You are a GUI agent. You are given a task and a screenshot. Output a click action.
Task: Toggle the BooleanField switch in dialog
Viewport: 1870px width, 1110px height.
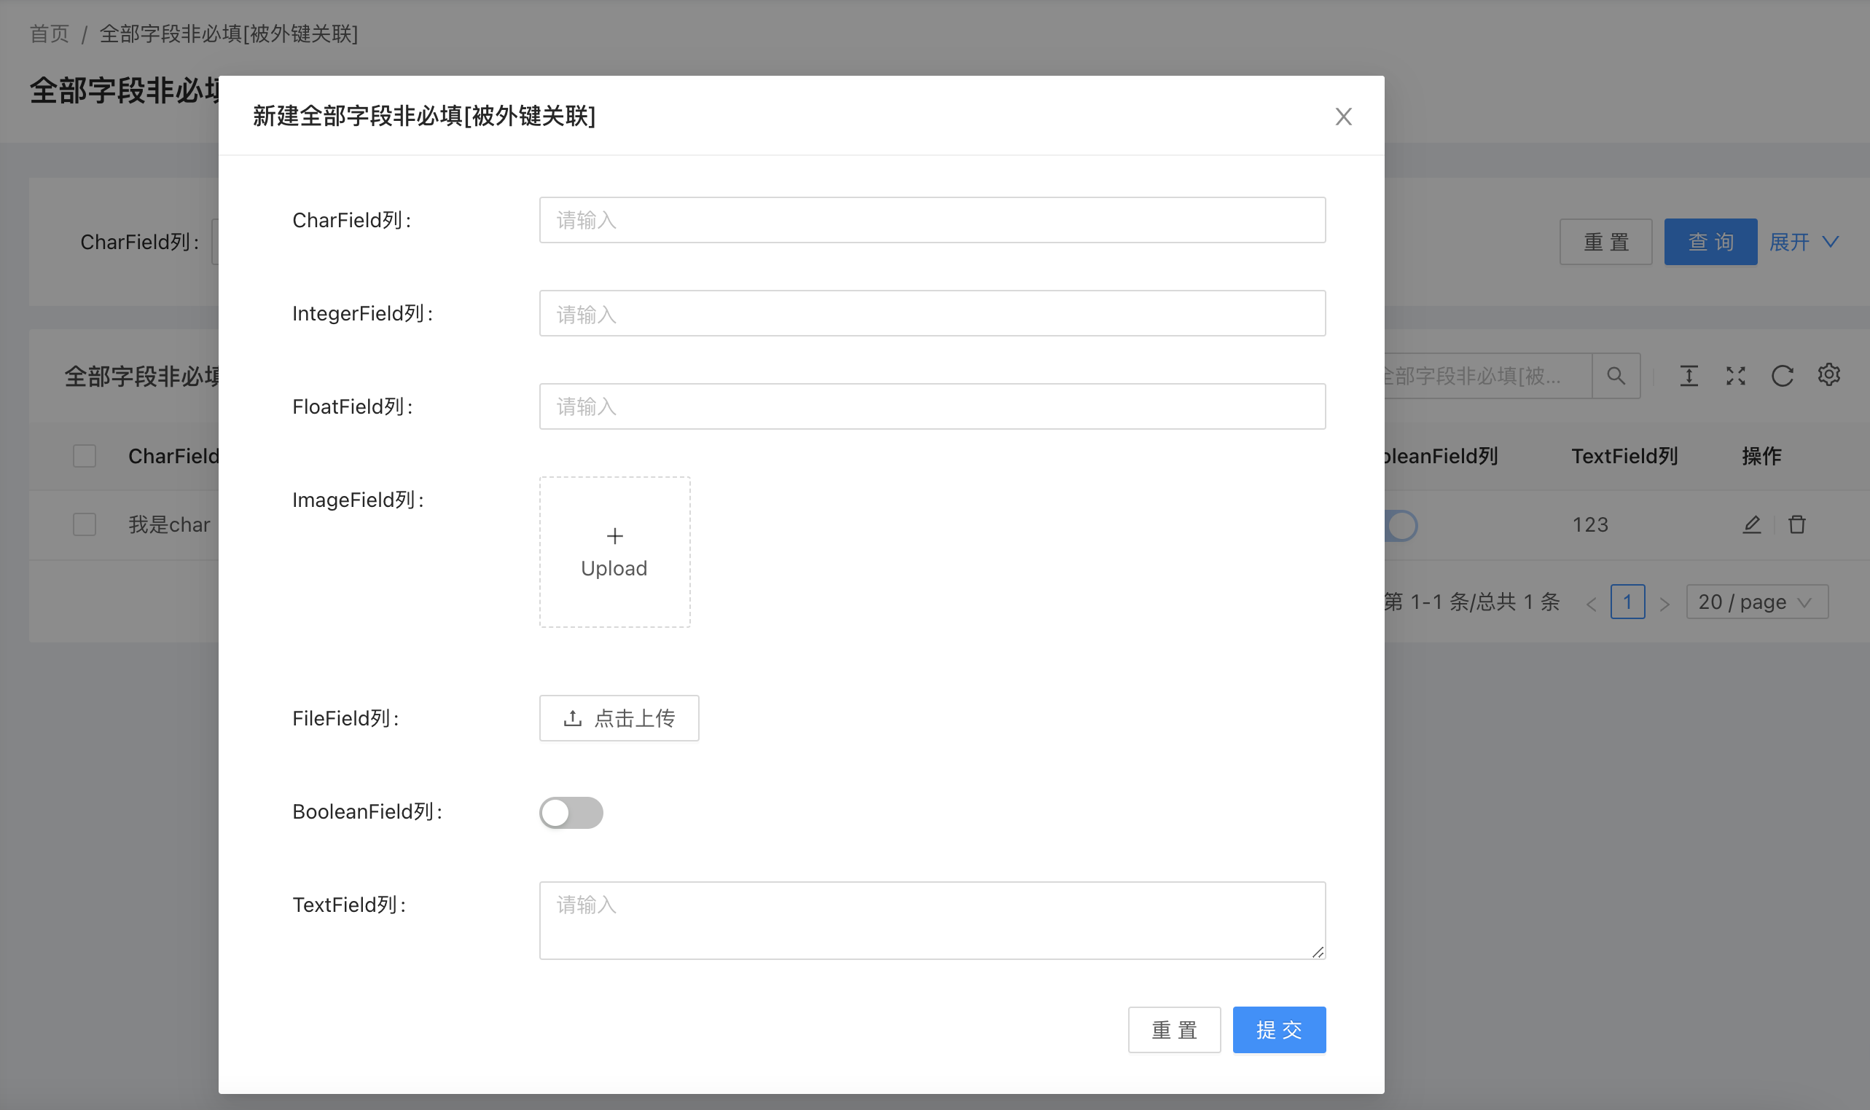point(571,812)
